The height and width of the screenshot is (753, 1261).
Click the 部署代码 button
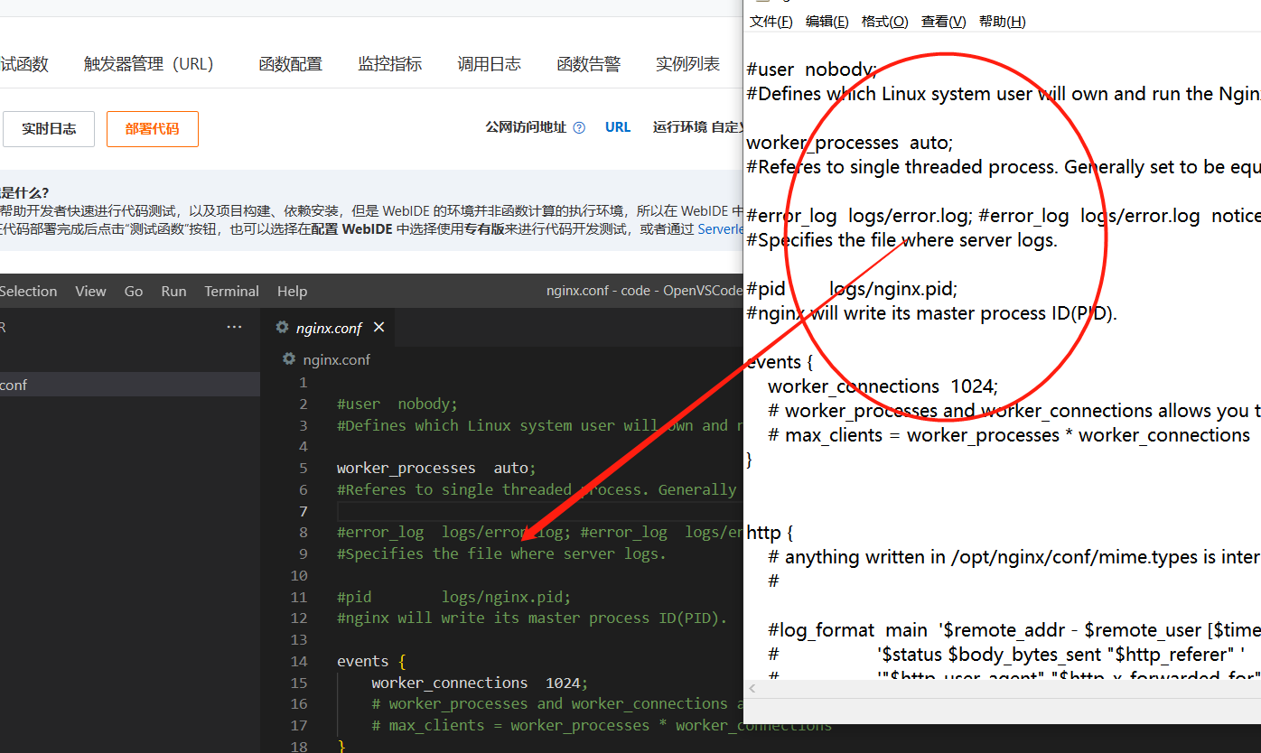coord(152,128)
